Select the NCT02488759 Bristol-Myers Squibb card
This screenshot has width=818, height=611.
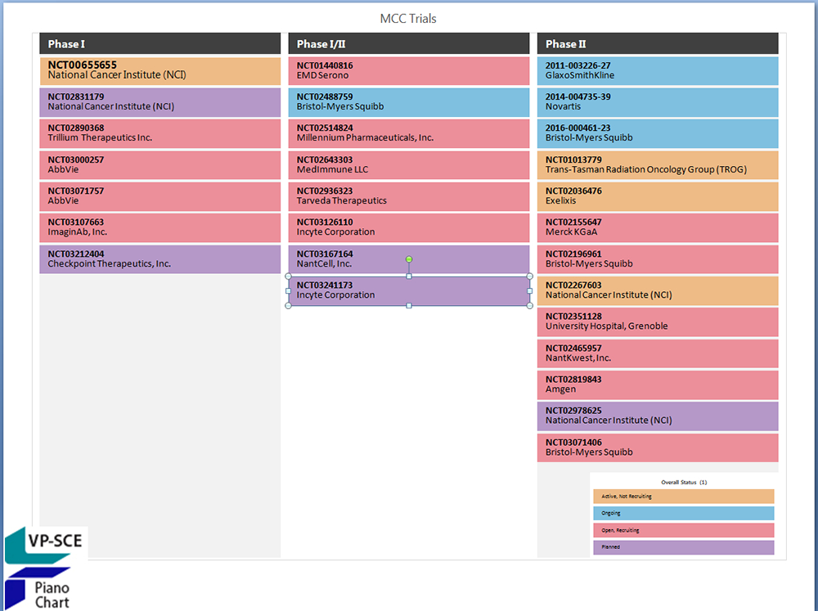(409, 102)
